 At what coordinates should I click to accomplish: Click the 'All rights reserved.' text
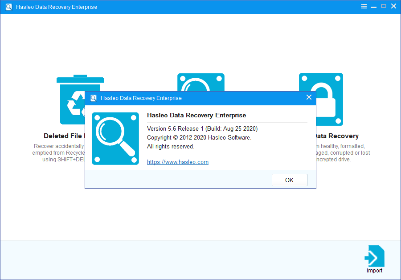click(x=171, y=147)
